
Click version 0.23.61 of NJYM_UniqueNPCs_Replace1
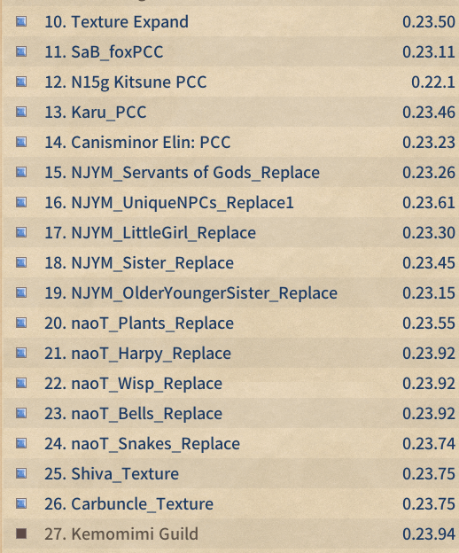pos(429,203)
